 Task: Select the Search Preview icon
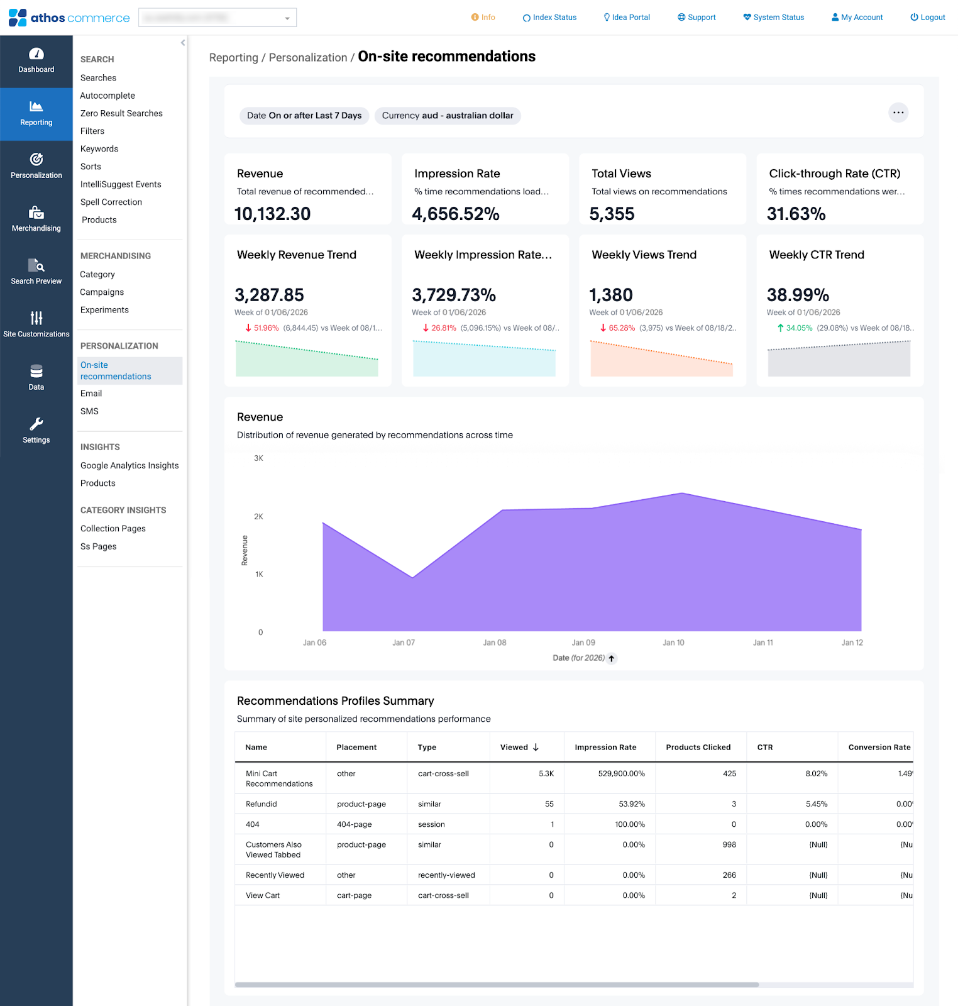point(36,266)
